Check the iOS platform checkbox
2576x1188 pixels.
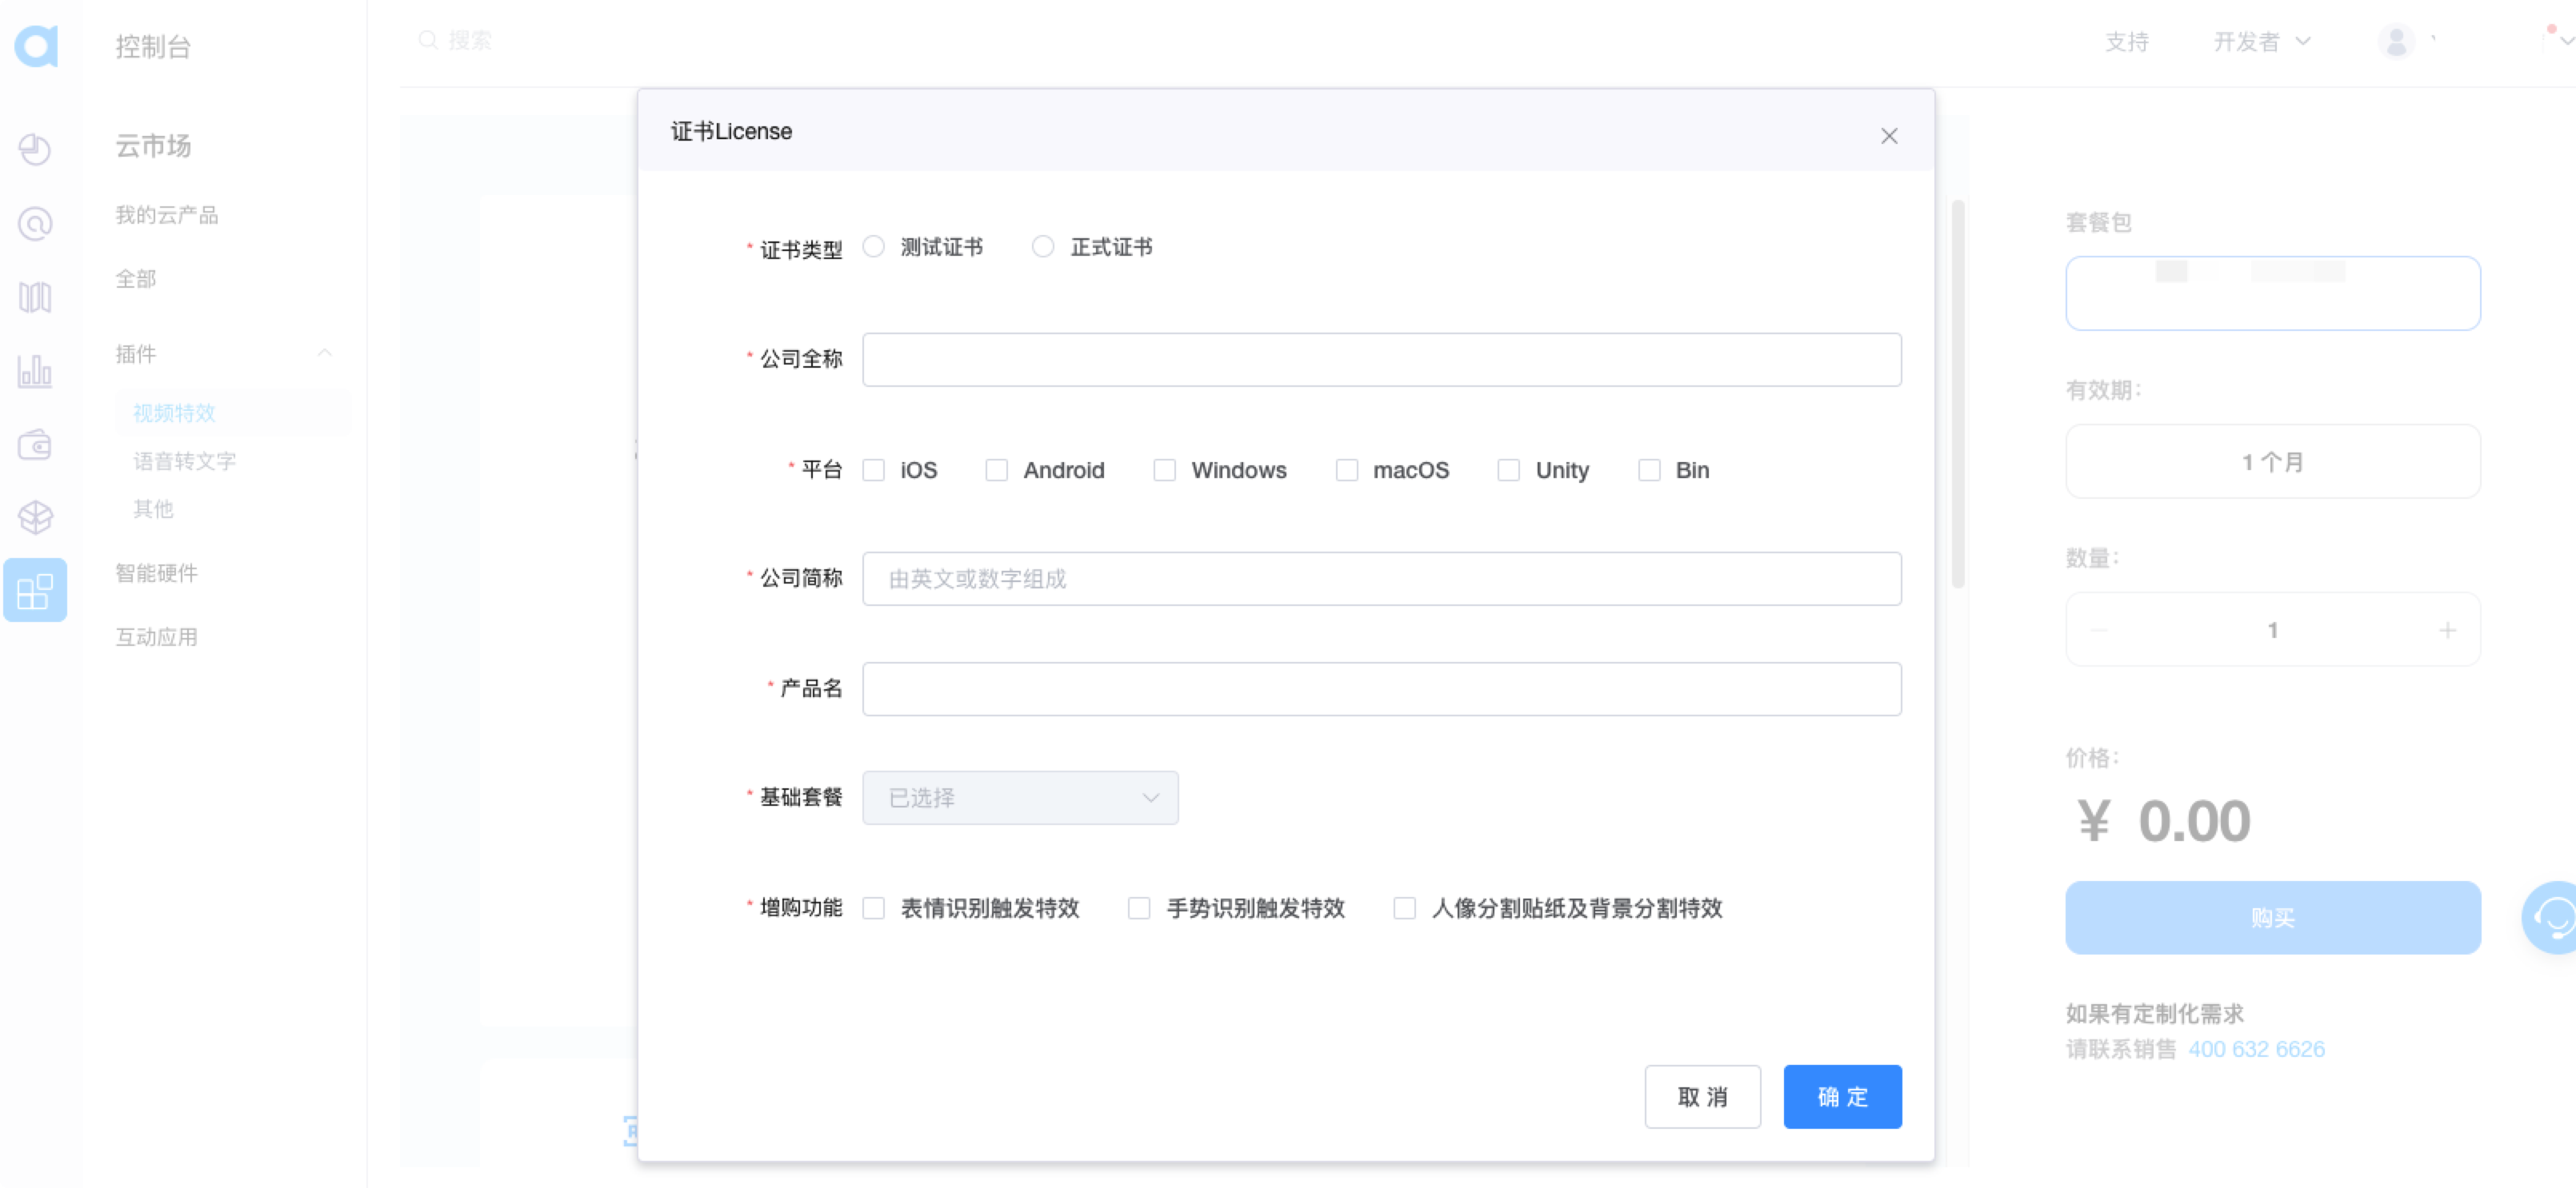tap(874, 471)
